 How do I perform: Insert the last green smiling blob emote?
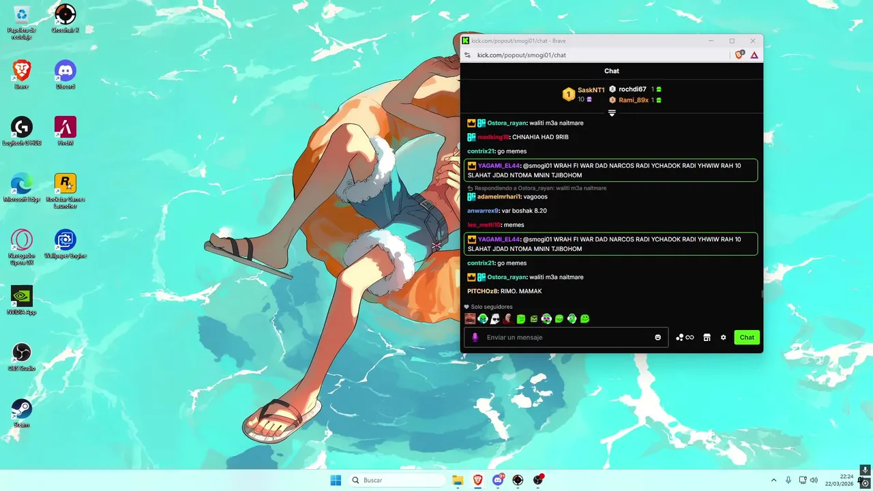(x=585, y=318)
